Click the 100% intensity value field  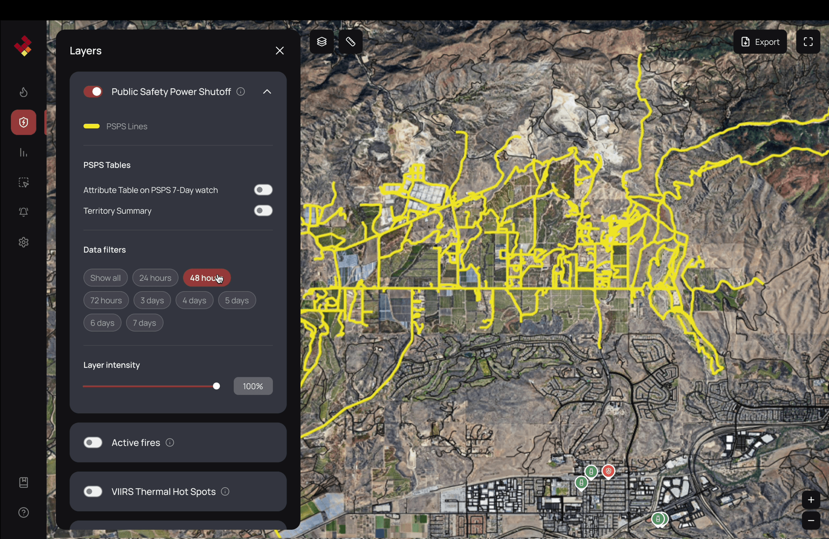pyautogui.click(x=253, y=386)
